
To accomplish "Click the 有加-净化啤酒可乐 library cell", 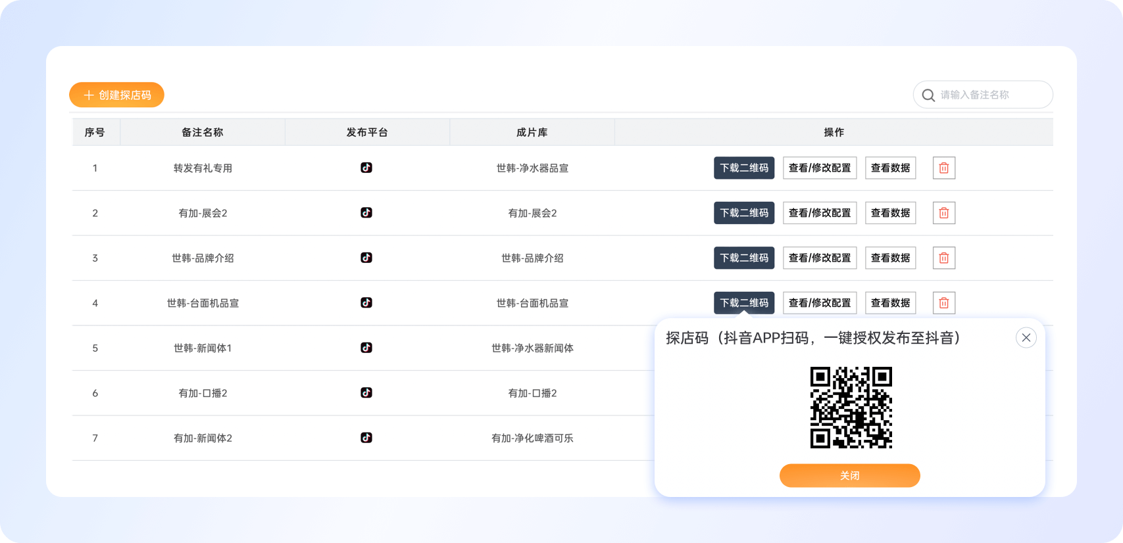I will pos(532,438).
